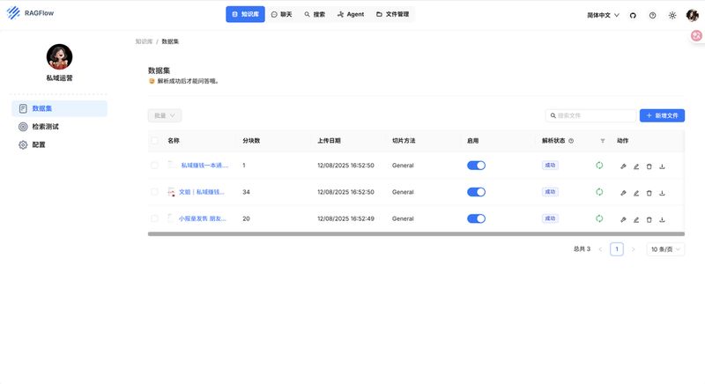
Task: Rename the 文姐｜私域赚钱 file with the pencil icon
Action: 636,193
